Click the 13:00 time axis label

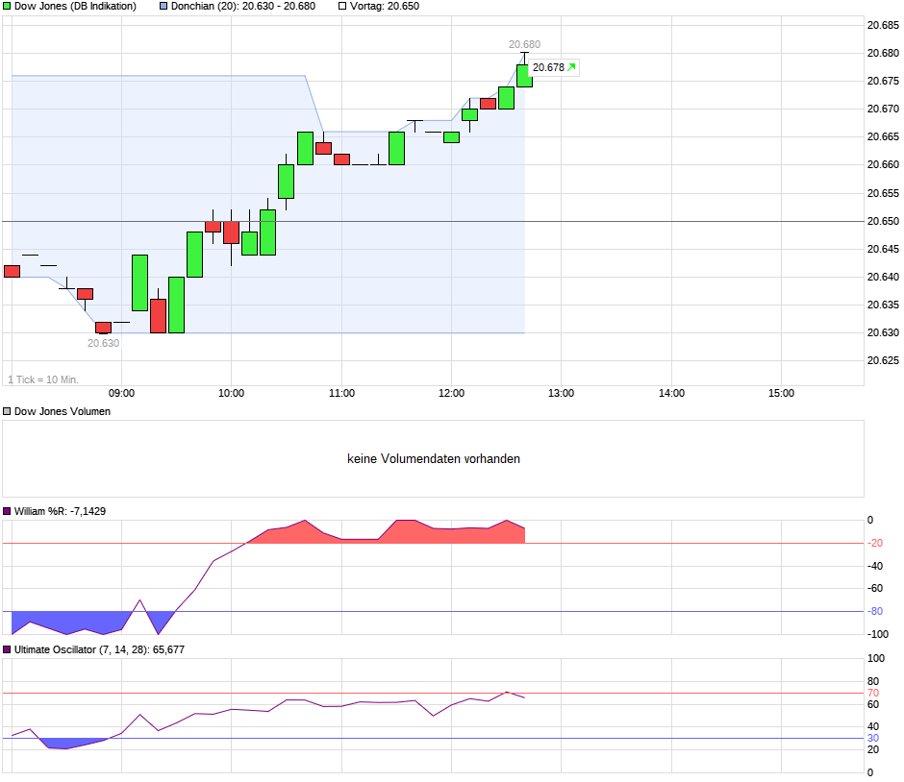(x=561, y=393)
